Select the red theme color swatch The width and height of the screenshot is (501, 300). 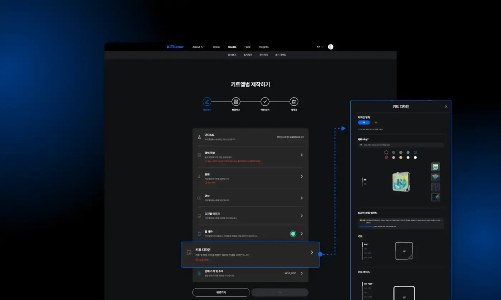386,157
